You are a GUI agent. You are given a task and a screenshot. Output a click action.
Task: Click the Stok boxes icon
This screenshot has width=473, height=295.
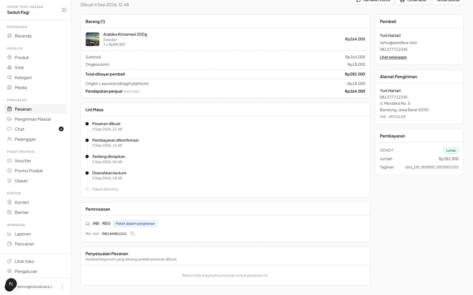[9, 68]
